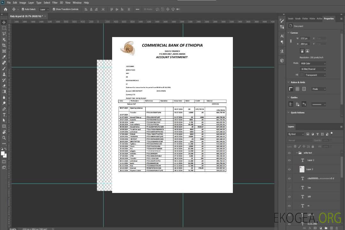Select the Lasso tool
The height and width of the screenshot is (230, 345).
pos(4,34)
